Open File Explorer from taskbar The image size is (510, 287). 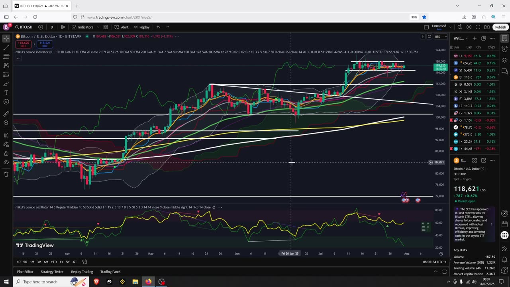[135, 282]
